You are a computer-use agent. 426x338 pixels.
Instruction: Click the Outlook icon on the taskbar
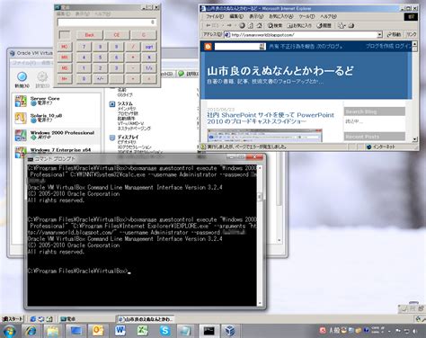98,331
